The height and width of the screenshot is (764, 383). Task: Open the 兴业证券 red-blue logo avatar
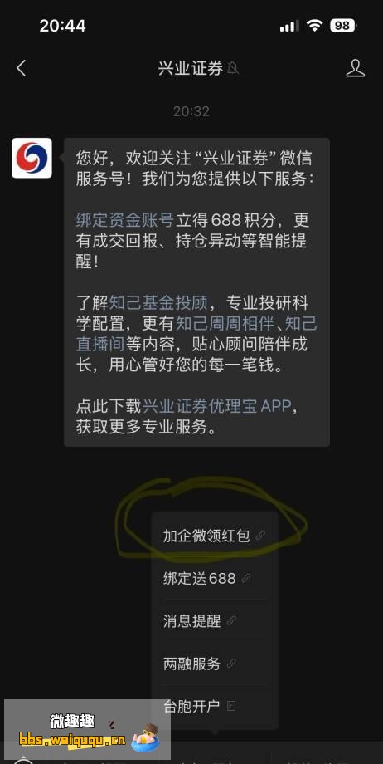32,158
